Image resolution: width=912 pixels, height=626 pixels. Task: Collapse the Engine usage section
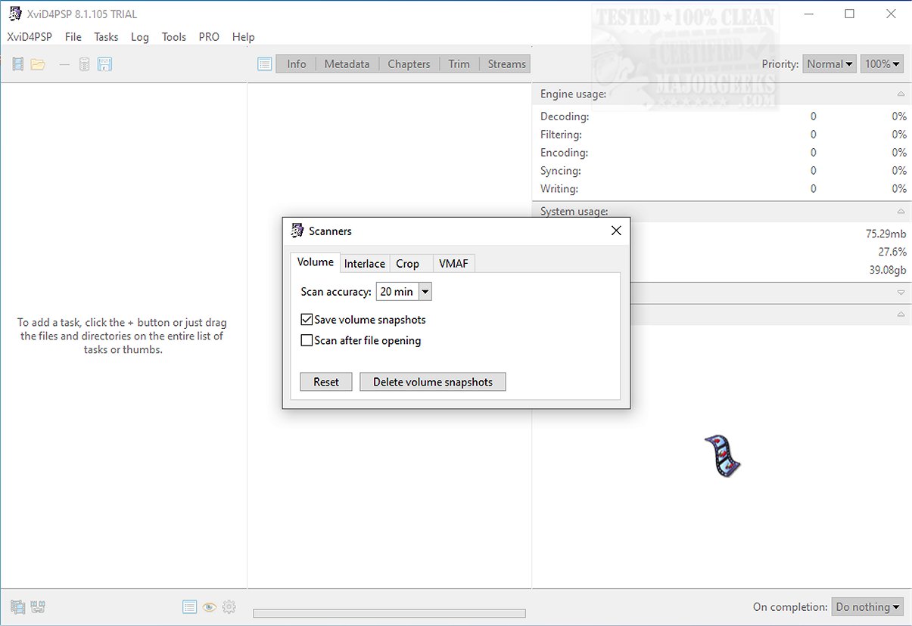(901, 95)
